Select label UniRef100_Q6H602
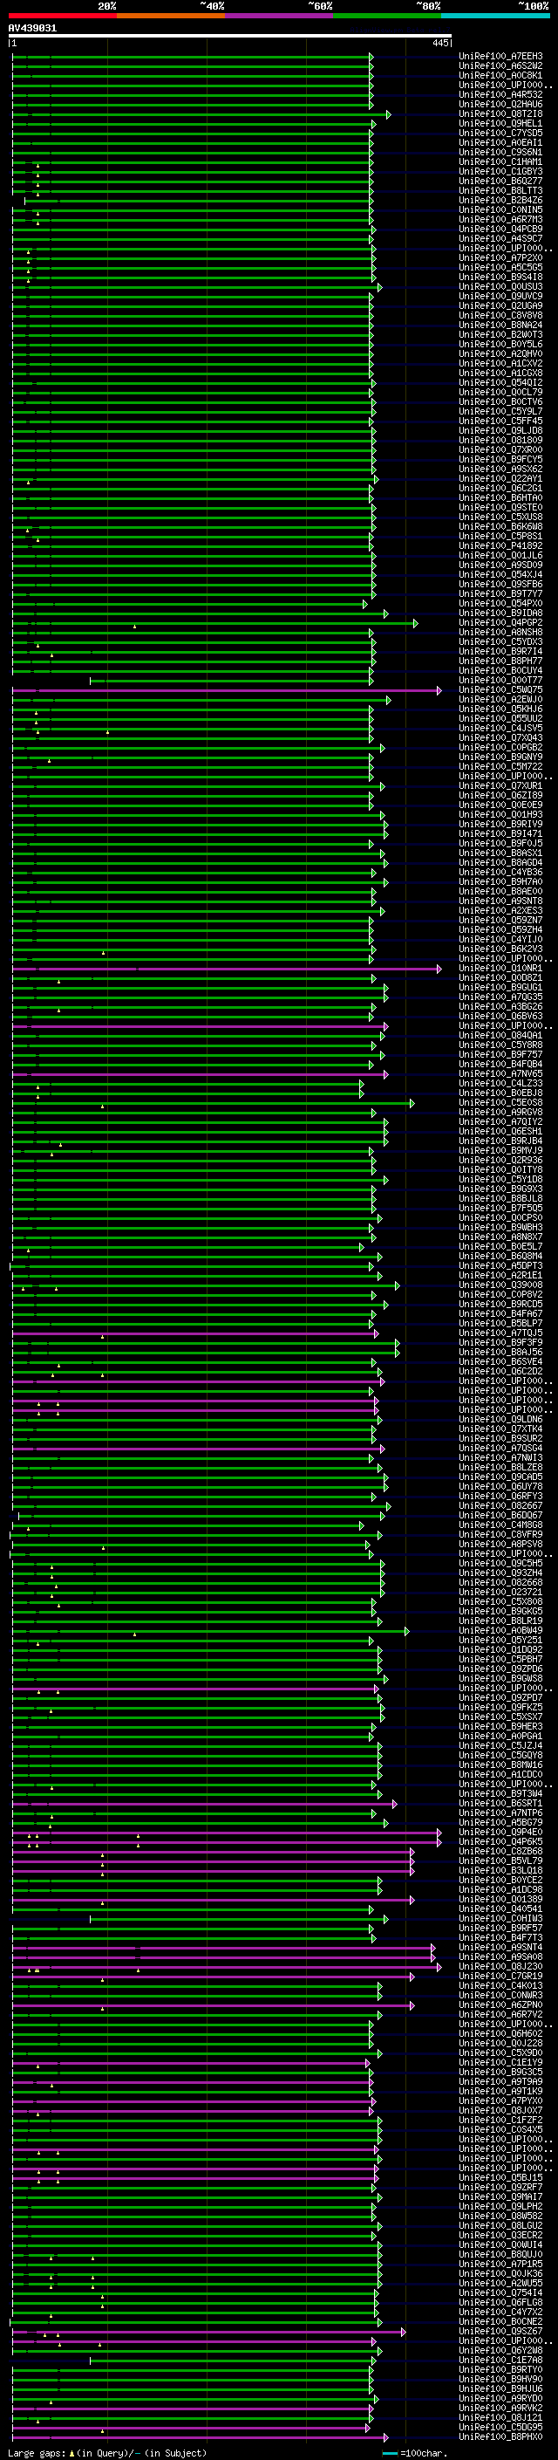Screen dimensions: 558x2460 coord(500,2033)
